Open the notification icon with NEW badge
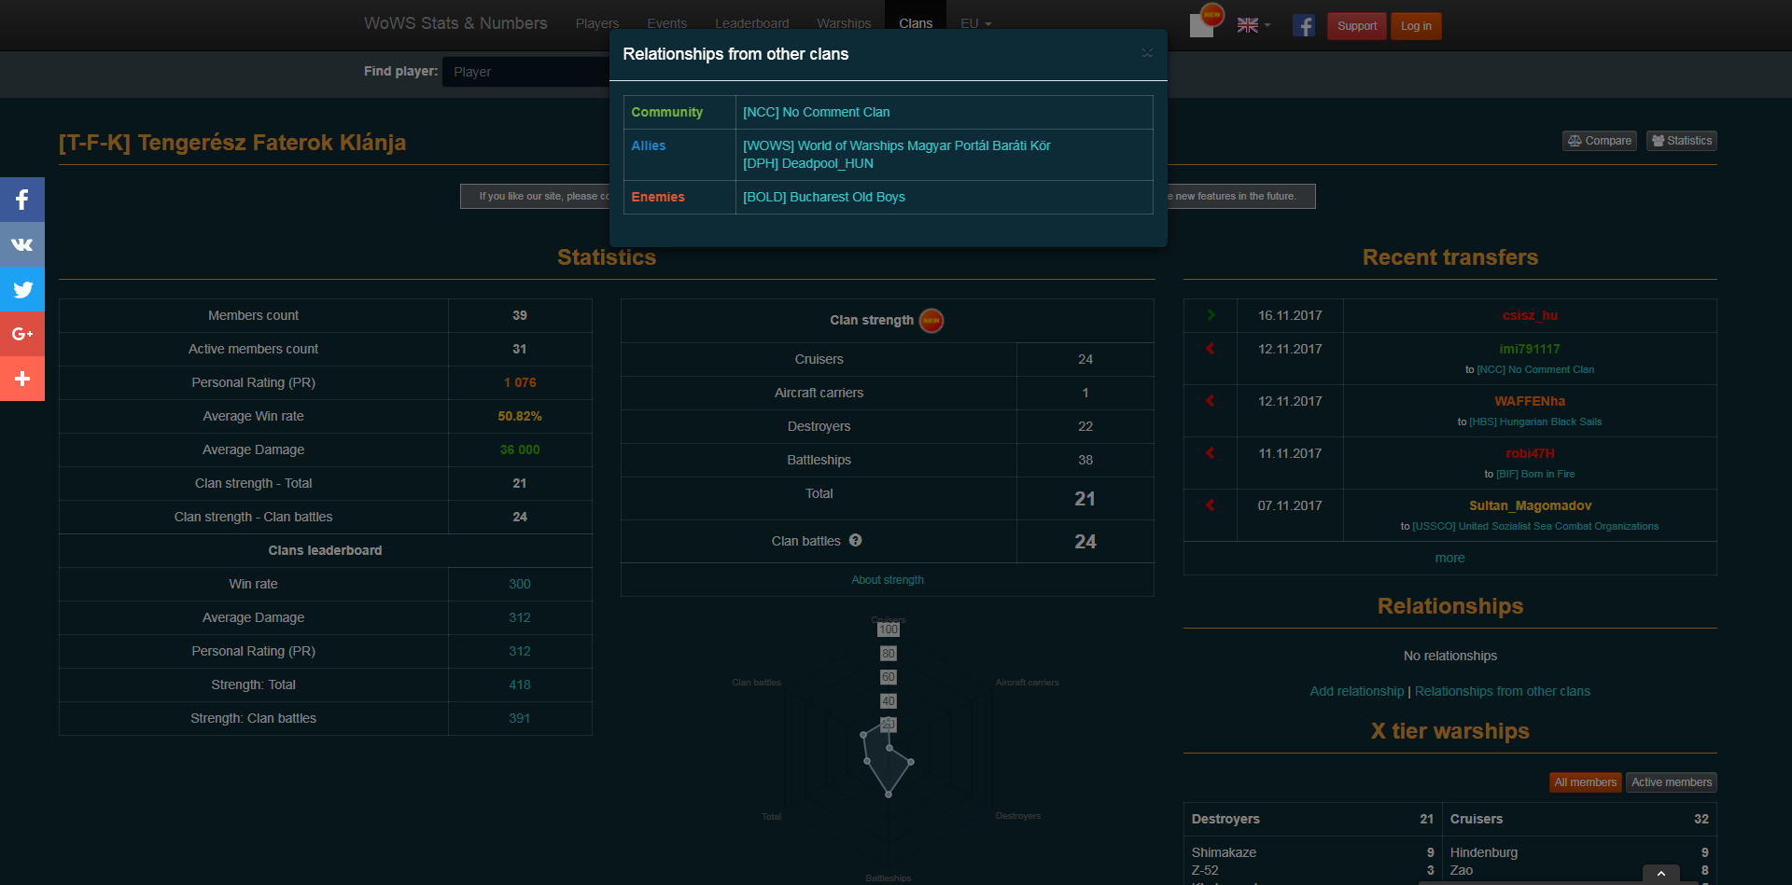 pyautogui.click(x=1205, y=21)
